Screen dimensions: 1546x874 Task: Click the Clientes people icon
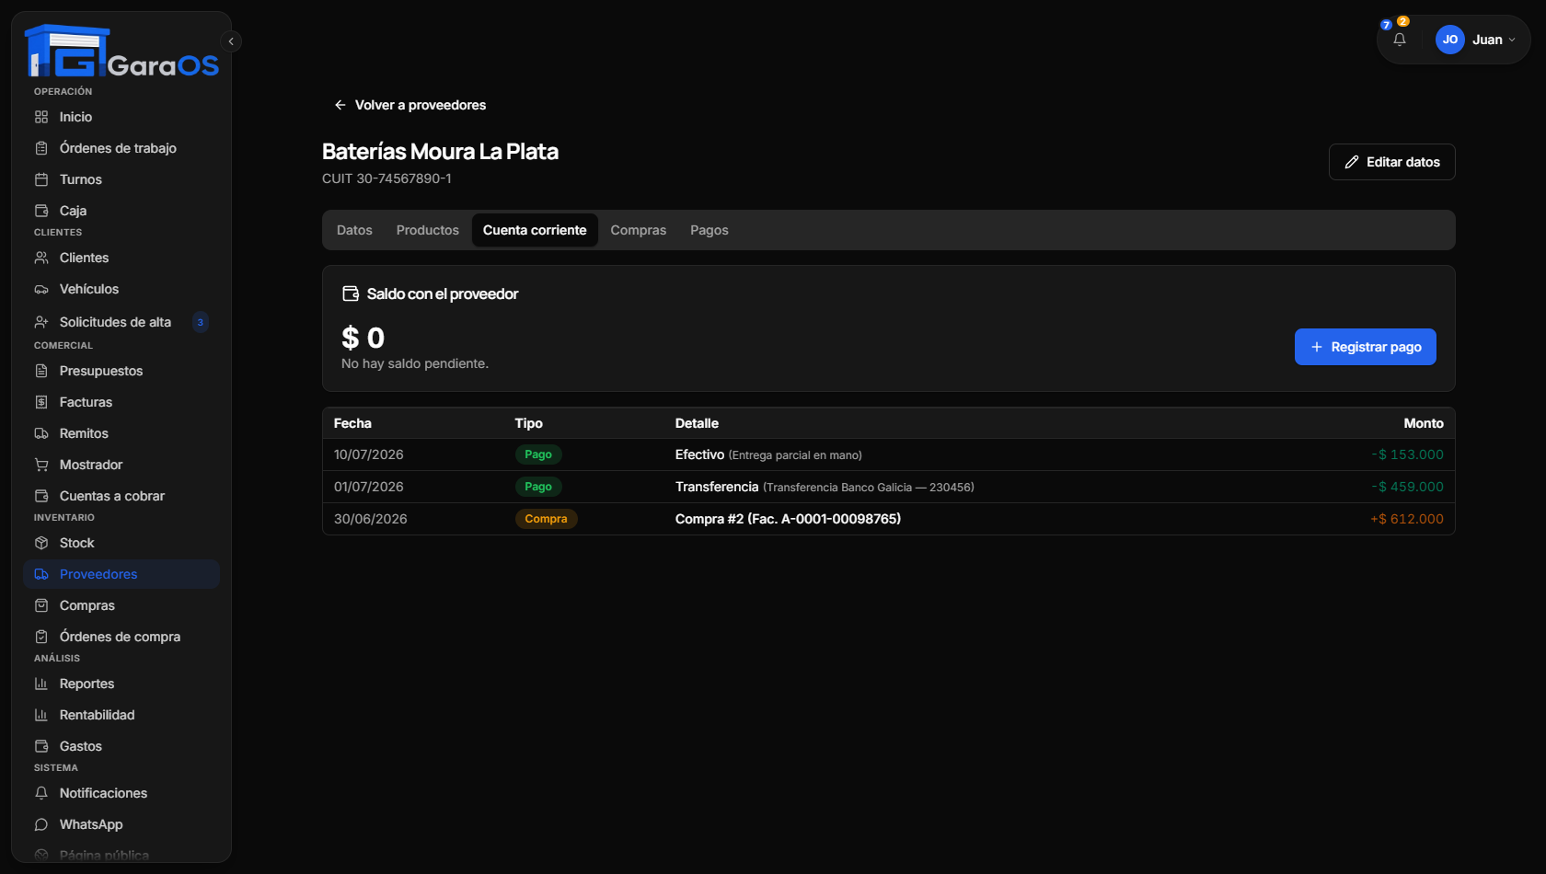41,258
